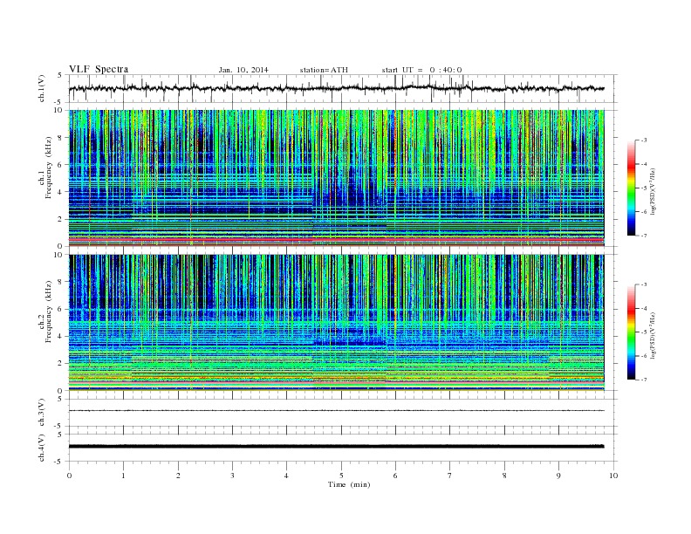
Task: Click time axis tick label "8"
Action: tap(504, 476)
